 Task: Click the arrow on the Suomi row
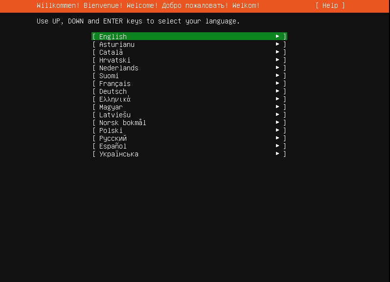(x=277, y=76)
